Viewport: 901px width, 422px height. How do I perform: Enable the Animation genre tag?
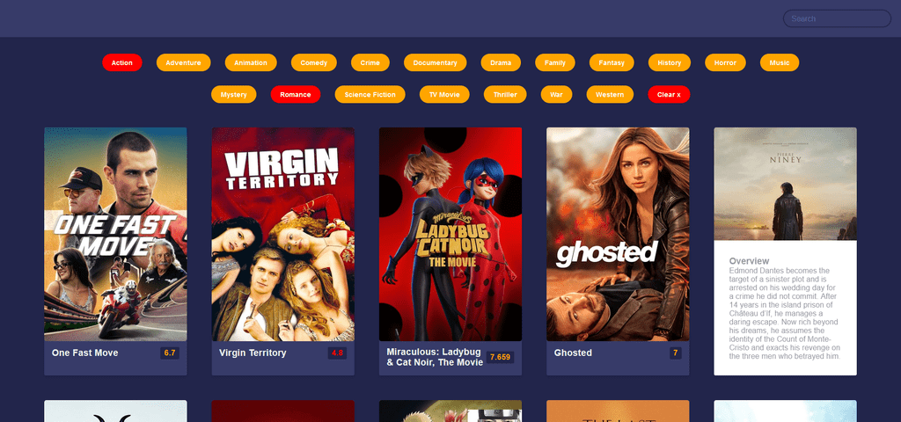click(x=251, y=62)
